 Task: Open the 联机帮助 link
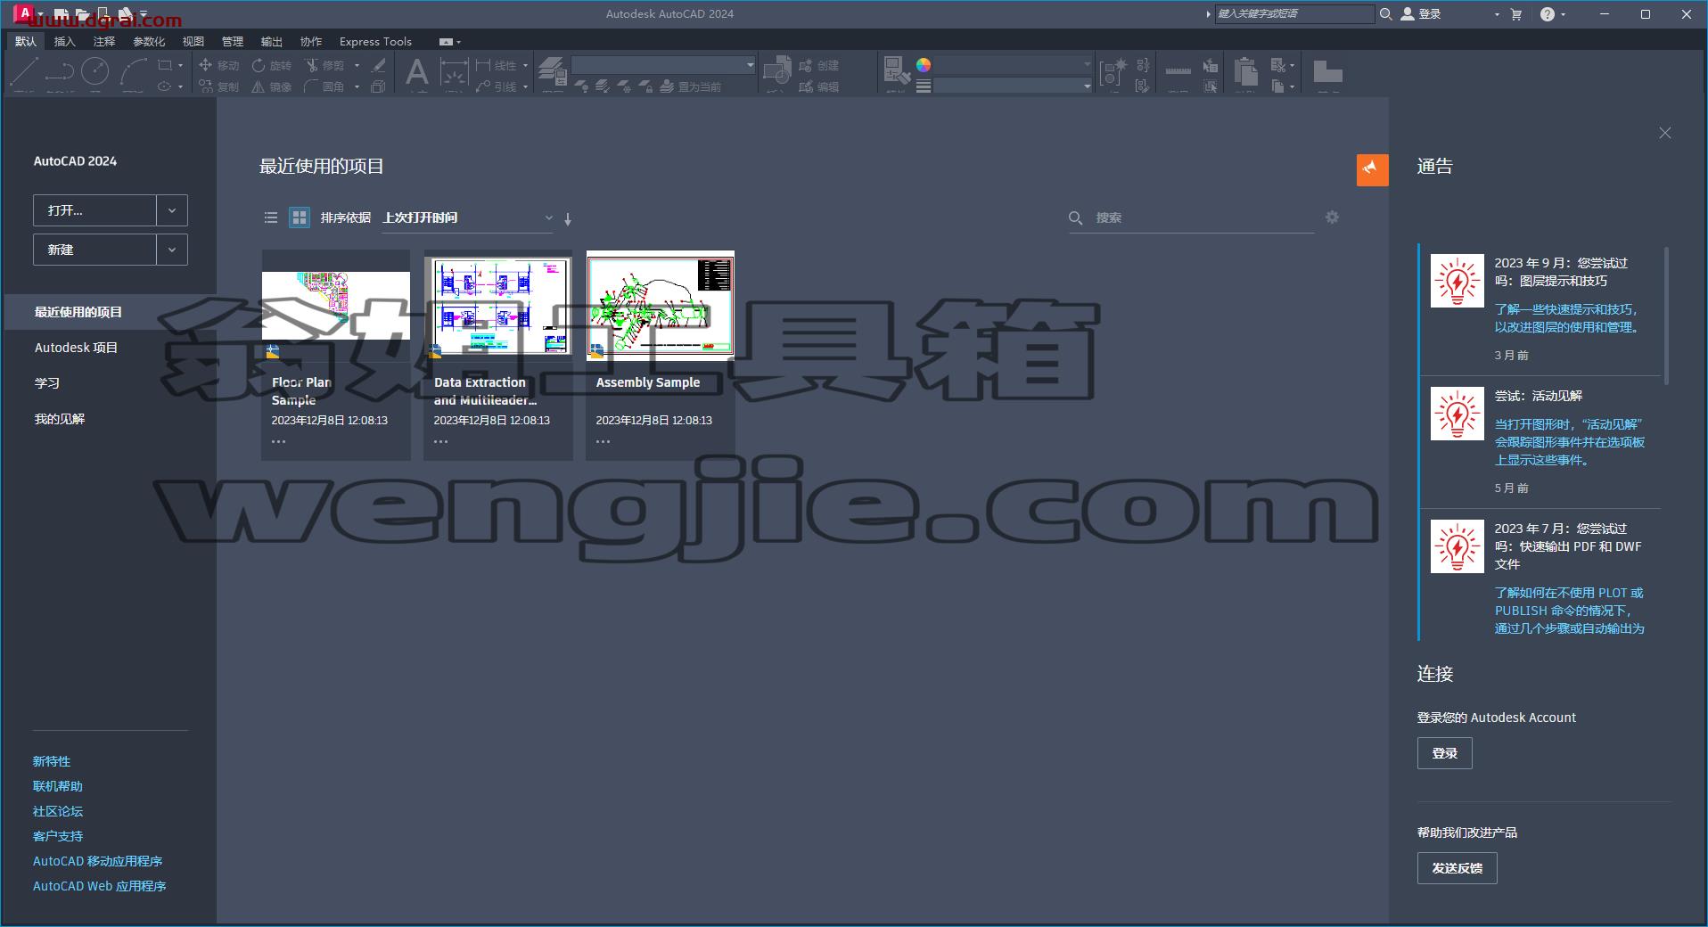pos(58,786)
